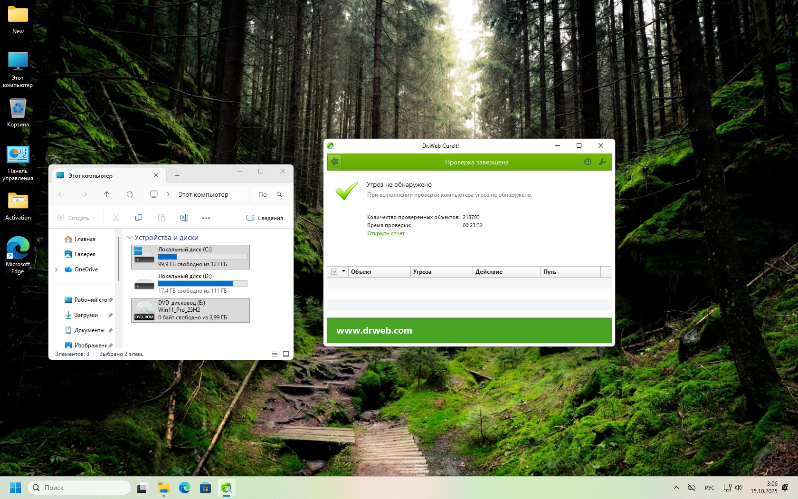Open Dr.Web settings wrench icon
This screenshot has height=499, width=798.
click(x=602, y=162)
